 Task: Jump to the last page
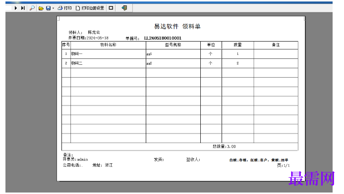23,8
